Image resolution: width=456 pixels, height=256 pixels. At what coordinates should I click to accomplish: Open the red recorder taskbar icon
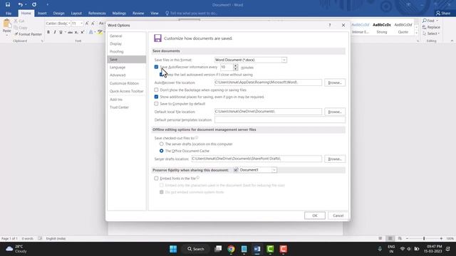click(x=284, y=249)
